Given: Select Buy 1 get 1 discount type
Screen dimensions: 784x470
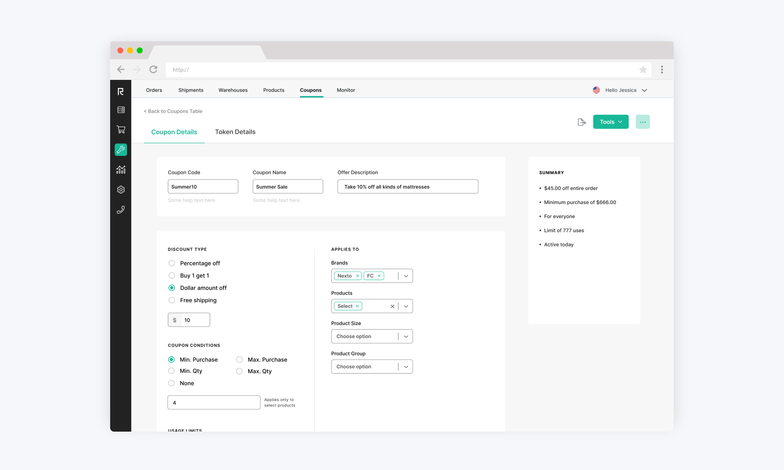Looking at the screenshot, I should click(172, 275).
